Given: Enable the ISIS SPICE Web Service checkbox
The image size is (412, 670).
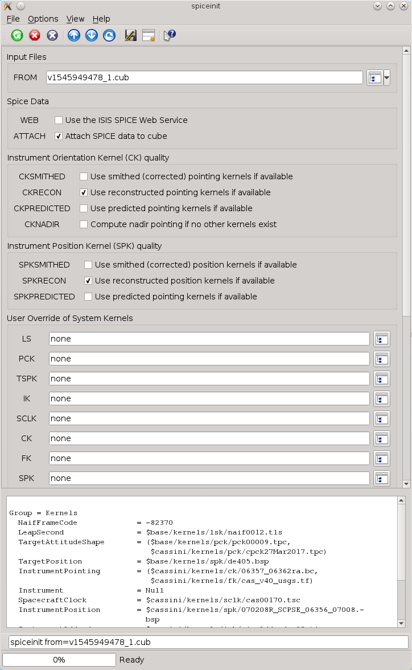Looking at the screenshot, I should coord(59,120).
